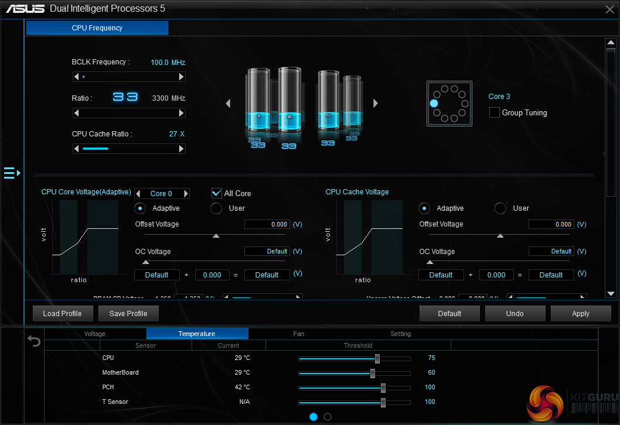Screen dimensions: 620x425
Task: Click the back arrow in monitoring panel
Action: pyautogui.click(x=35, y=341)
